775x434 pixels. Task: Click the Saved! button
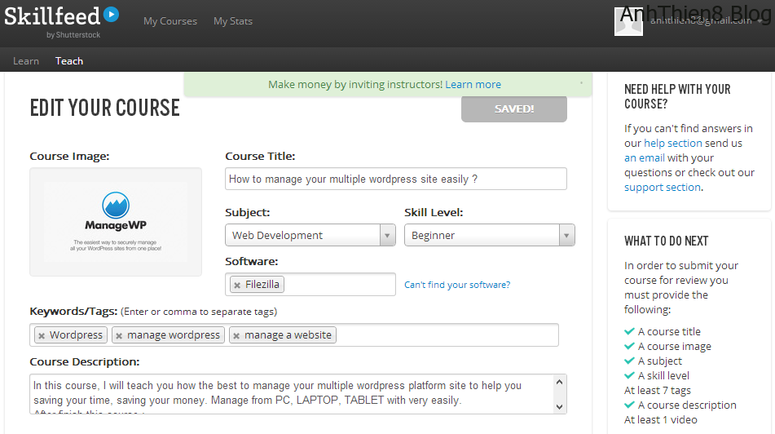click(513, 108)
